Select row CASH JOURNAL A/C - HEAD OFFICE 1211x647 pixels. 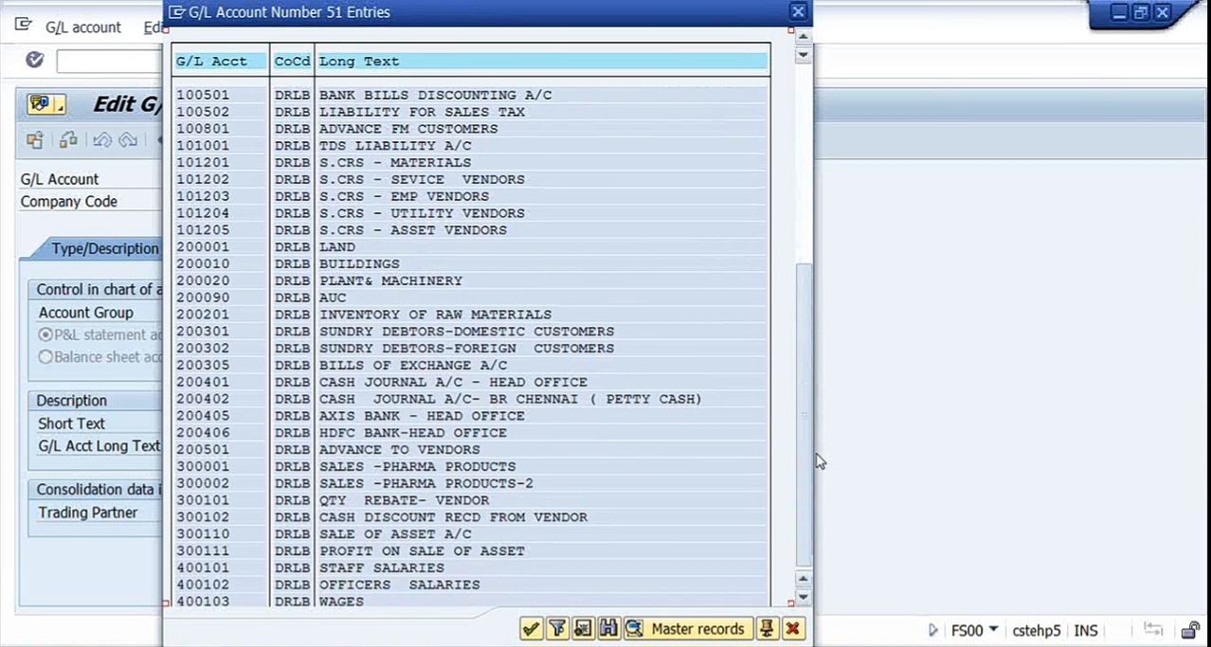[x=471, y=383]
